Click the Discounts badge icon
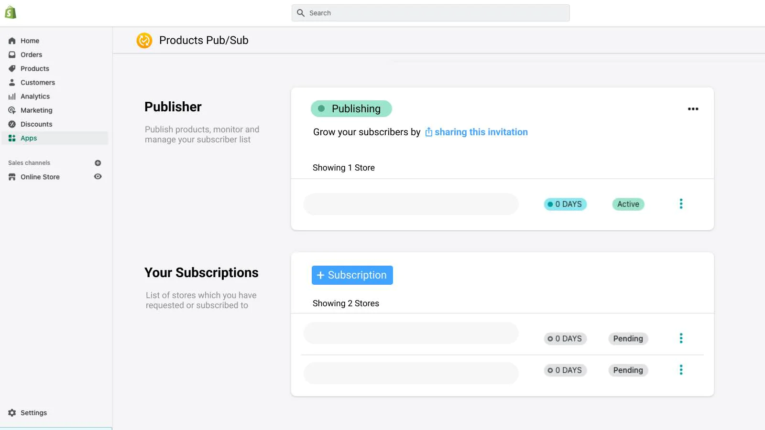Viewport: 765px width, 430px height. pos(12,124)
